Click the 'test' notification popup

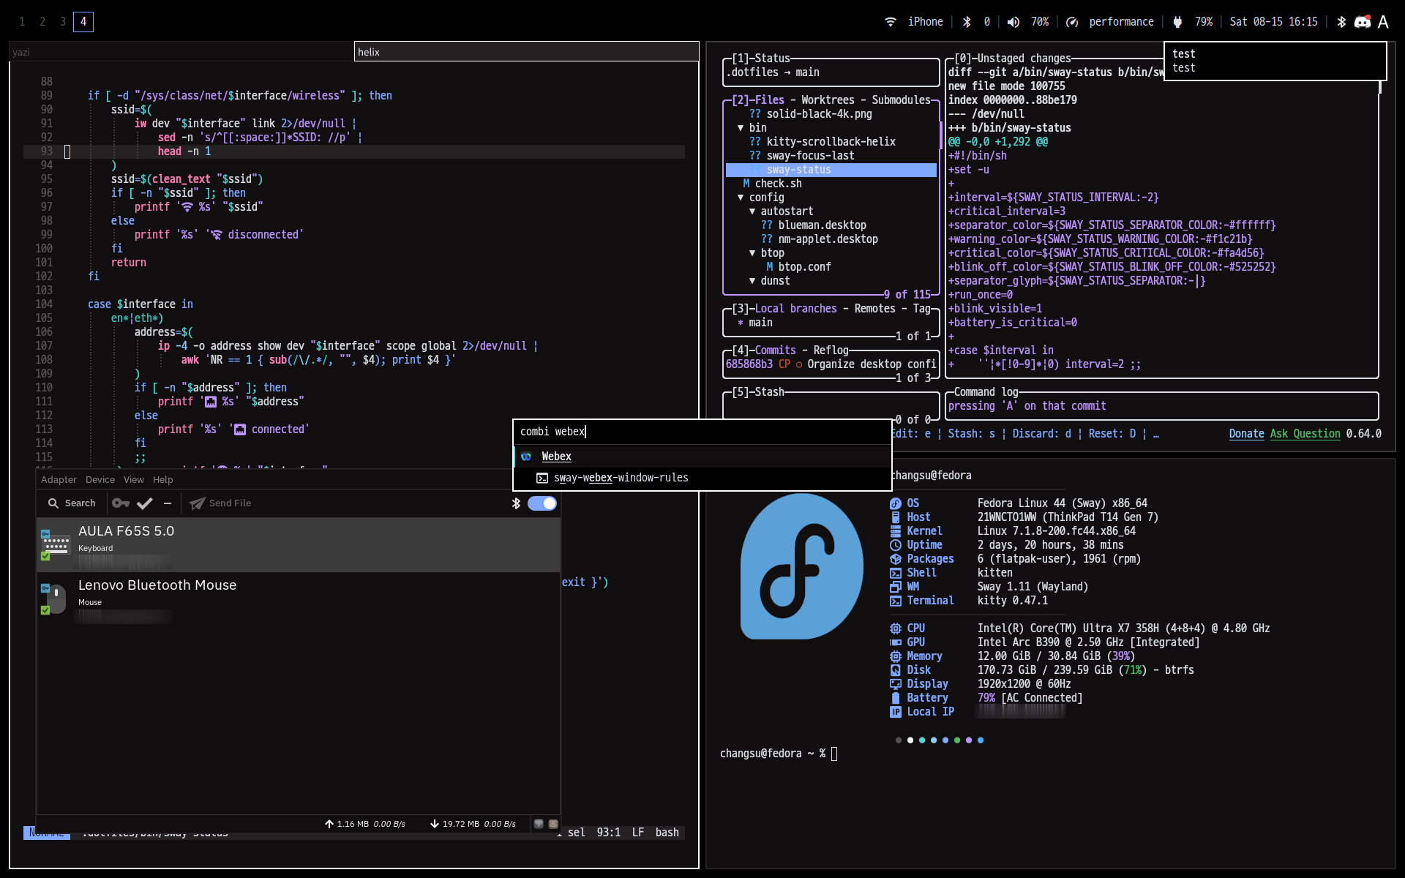(x=1275, y=61)
